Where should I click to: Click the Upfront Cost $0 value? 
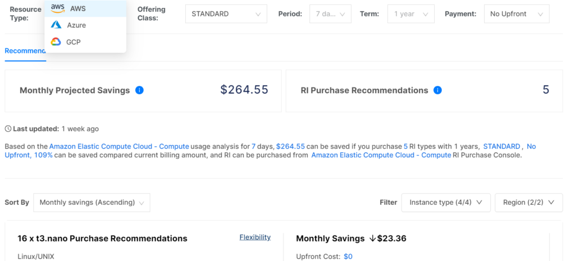point(348,257)
